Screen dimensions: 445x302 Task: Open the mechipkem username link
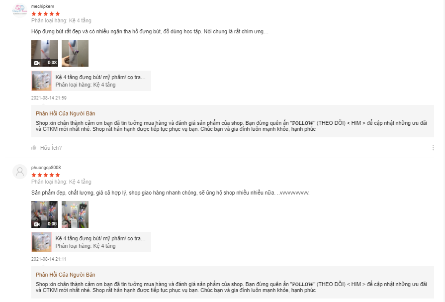[x=43, y=6]
